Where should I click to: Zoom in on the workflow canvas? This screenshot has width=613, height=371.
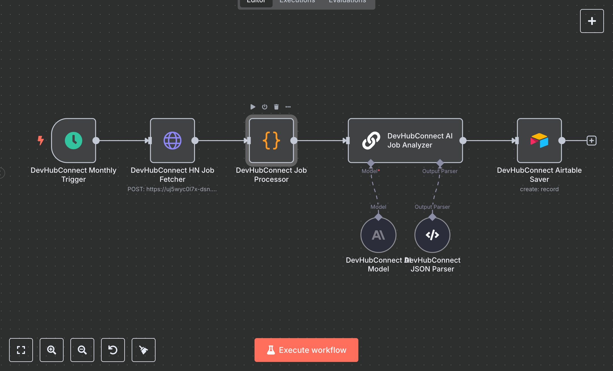[x=52, y=350]
